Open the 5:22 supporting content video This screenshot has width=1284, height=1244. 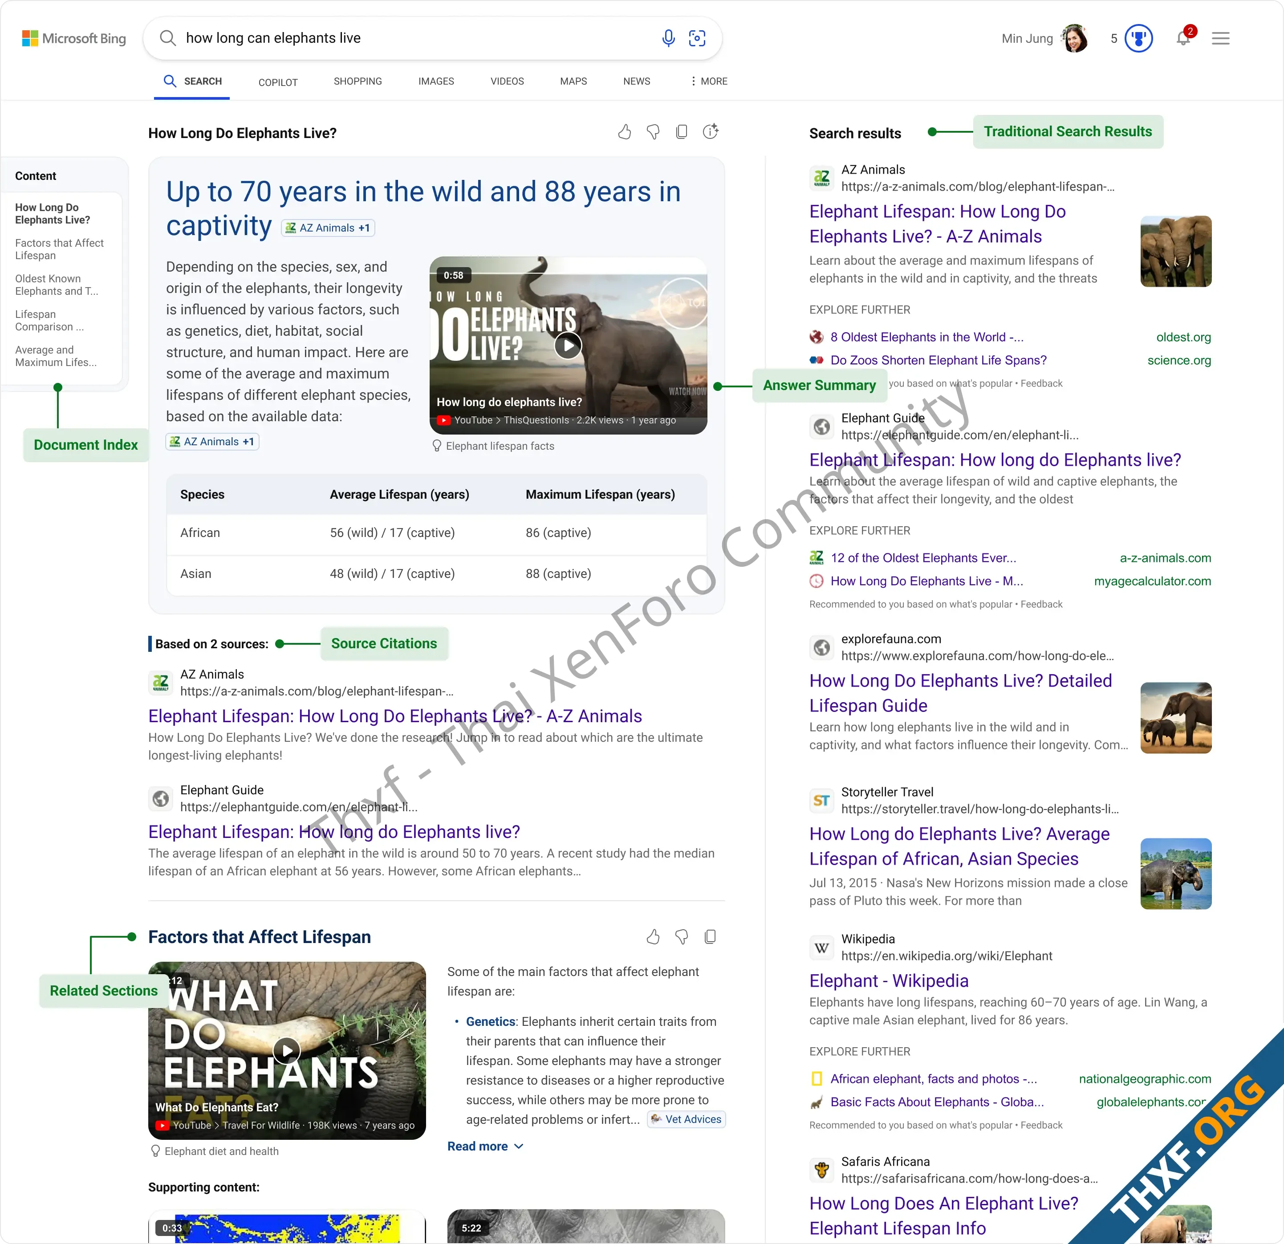click(585, 1226)
